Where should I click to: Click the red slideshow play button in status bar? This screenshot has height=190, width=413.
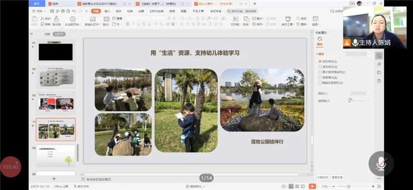pyautogui.click(x=312, y=186)
